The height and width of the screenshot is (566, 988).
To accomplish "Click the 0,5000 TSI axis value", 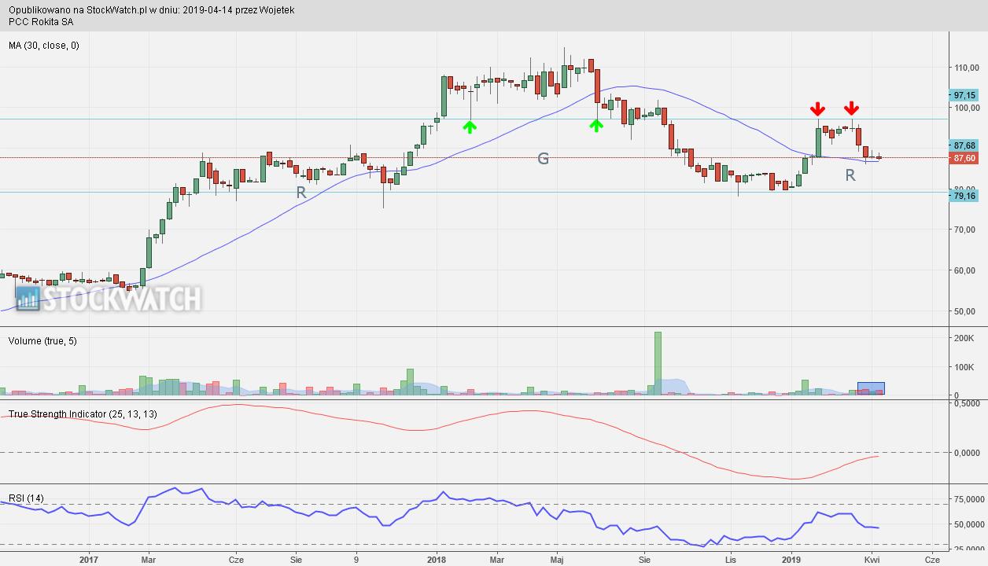I will coord(966,403).
